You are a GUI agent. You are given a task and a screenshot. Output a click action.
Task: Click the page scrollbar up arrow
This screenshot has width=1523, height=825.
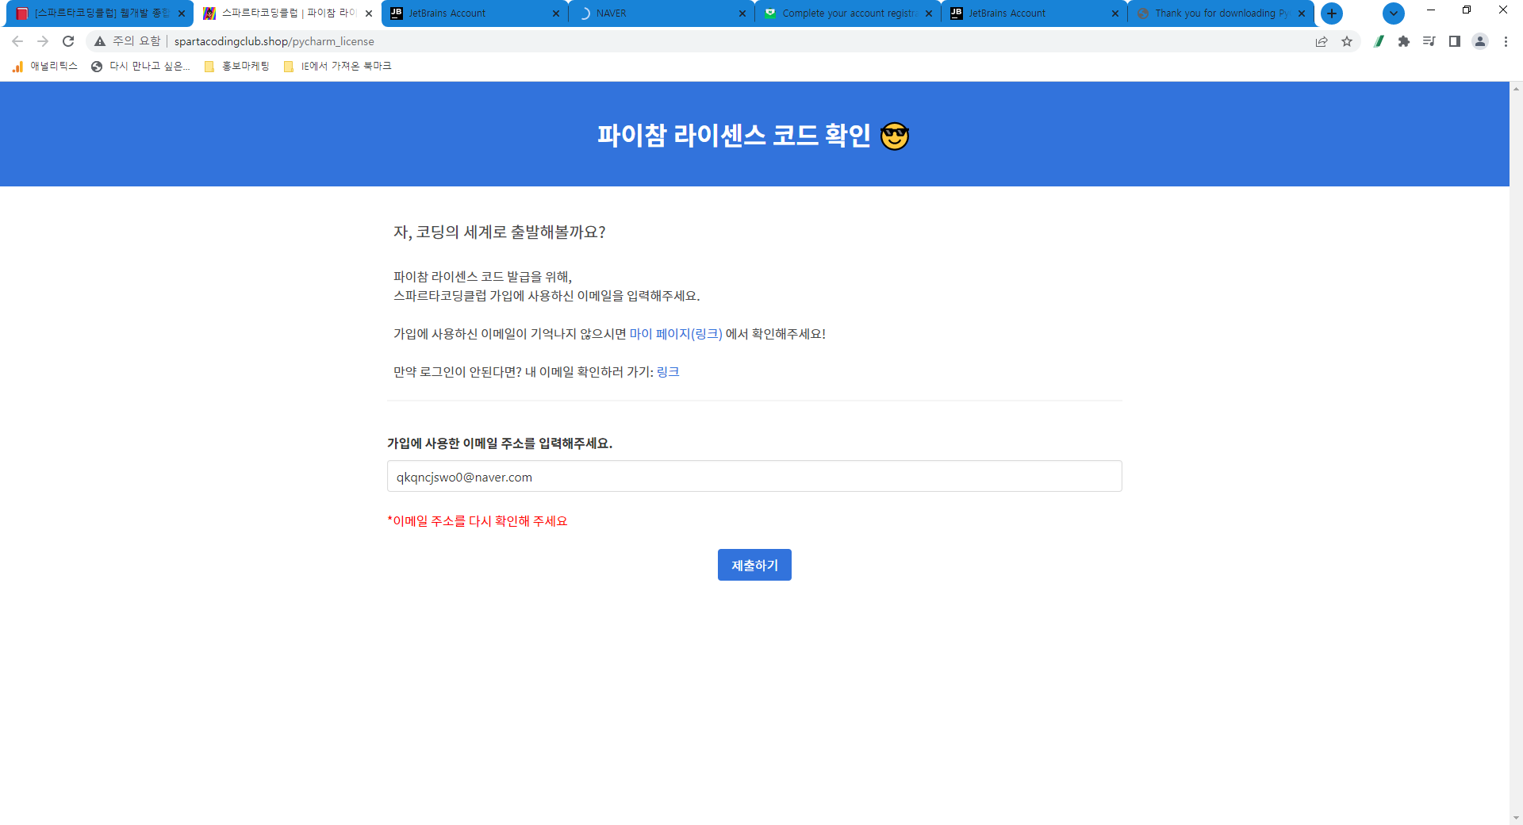[x=1516, y=88]
